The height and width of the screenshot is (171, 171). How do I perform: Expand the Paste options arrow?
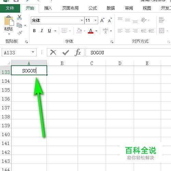click(x=9, y=34)
